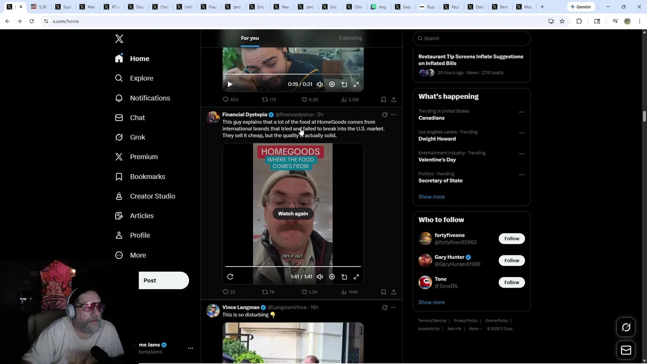The height and width of the screenshot is (364, 647).
Task: Open more options for Secretary of State trend
Action: click(x=522, y=175)
